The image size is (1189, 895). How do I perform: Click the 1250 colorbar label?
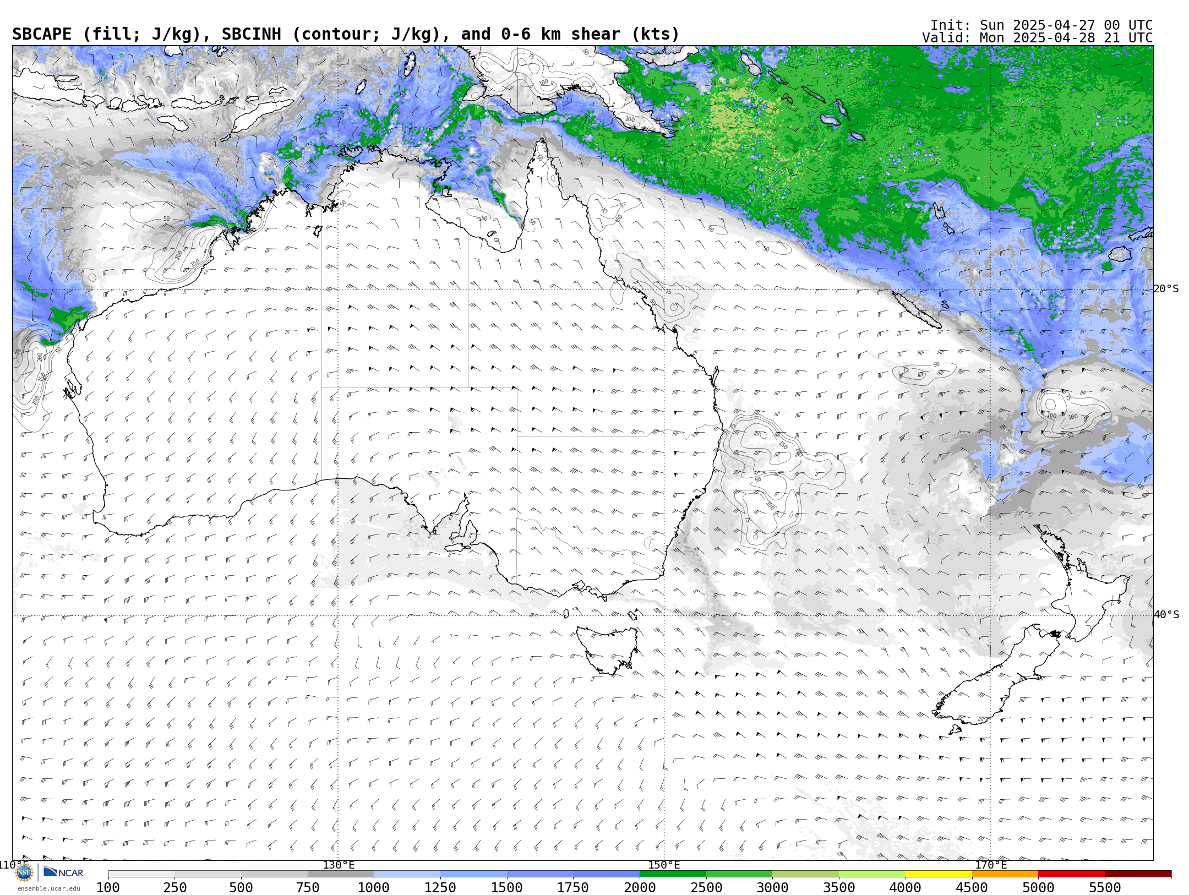click(x=440, y=887)
